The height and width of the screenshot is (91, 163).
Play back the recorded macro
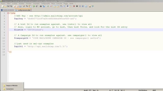point(80,6)
